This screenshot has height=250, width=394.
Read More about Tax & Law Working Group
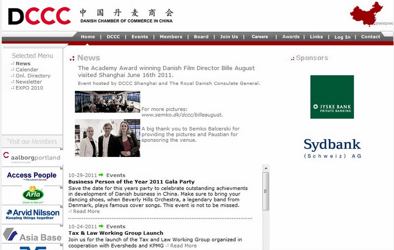(x=183, y=246)
